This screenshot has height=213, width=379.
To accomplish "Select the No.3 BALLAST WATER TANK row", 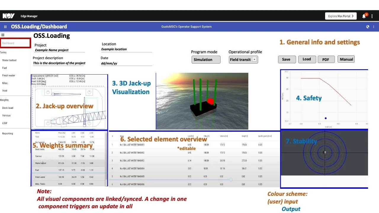I will click(195, 161).
